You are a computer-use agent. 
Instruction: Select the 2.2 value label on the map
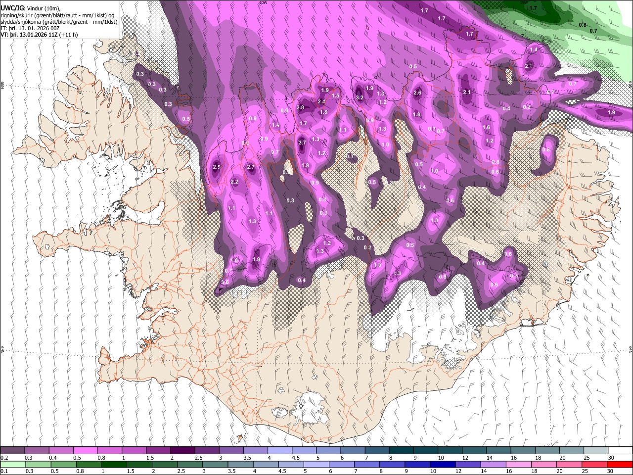(234, 182)
